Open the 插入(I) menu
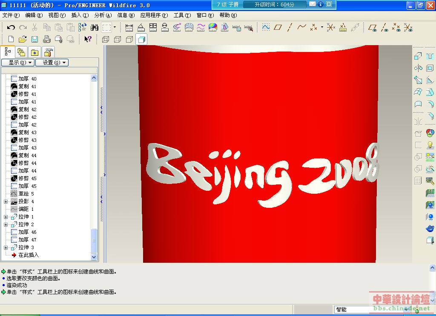Image resolution: width=436 pixels, height=316 pixels. tap(80, 15)
